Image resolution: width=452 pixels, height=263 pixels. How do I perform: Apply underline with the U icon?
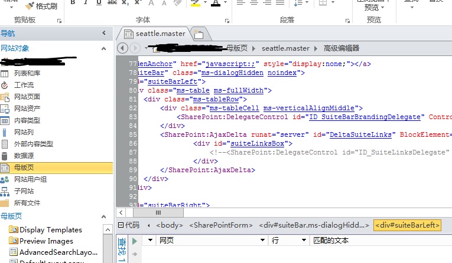point(99,2)
